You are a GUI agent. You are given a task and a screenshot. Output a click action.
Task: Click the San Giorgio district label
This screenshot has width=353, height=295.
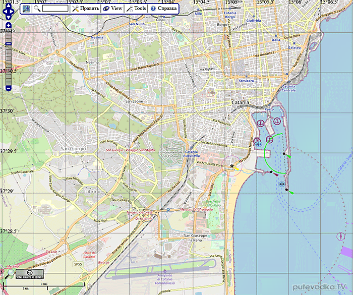(x=74, y=149)
